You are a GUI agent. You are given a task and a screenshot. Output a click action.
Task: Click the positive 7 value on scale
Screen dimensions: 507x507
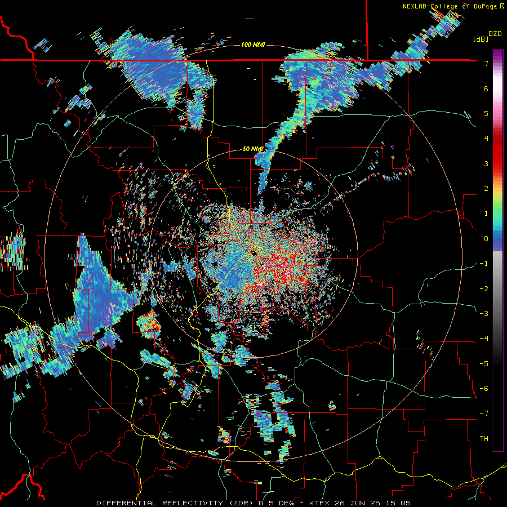(486, 63)
